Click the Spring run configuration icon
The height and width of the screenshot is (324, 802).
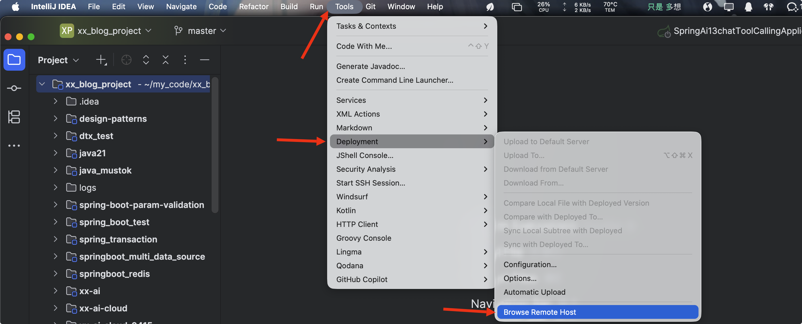(x=664, y=31)
